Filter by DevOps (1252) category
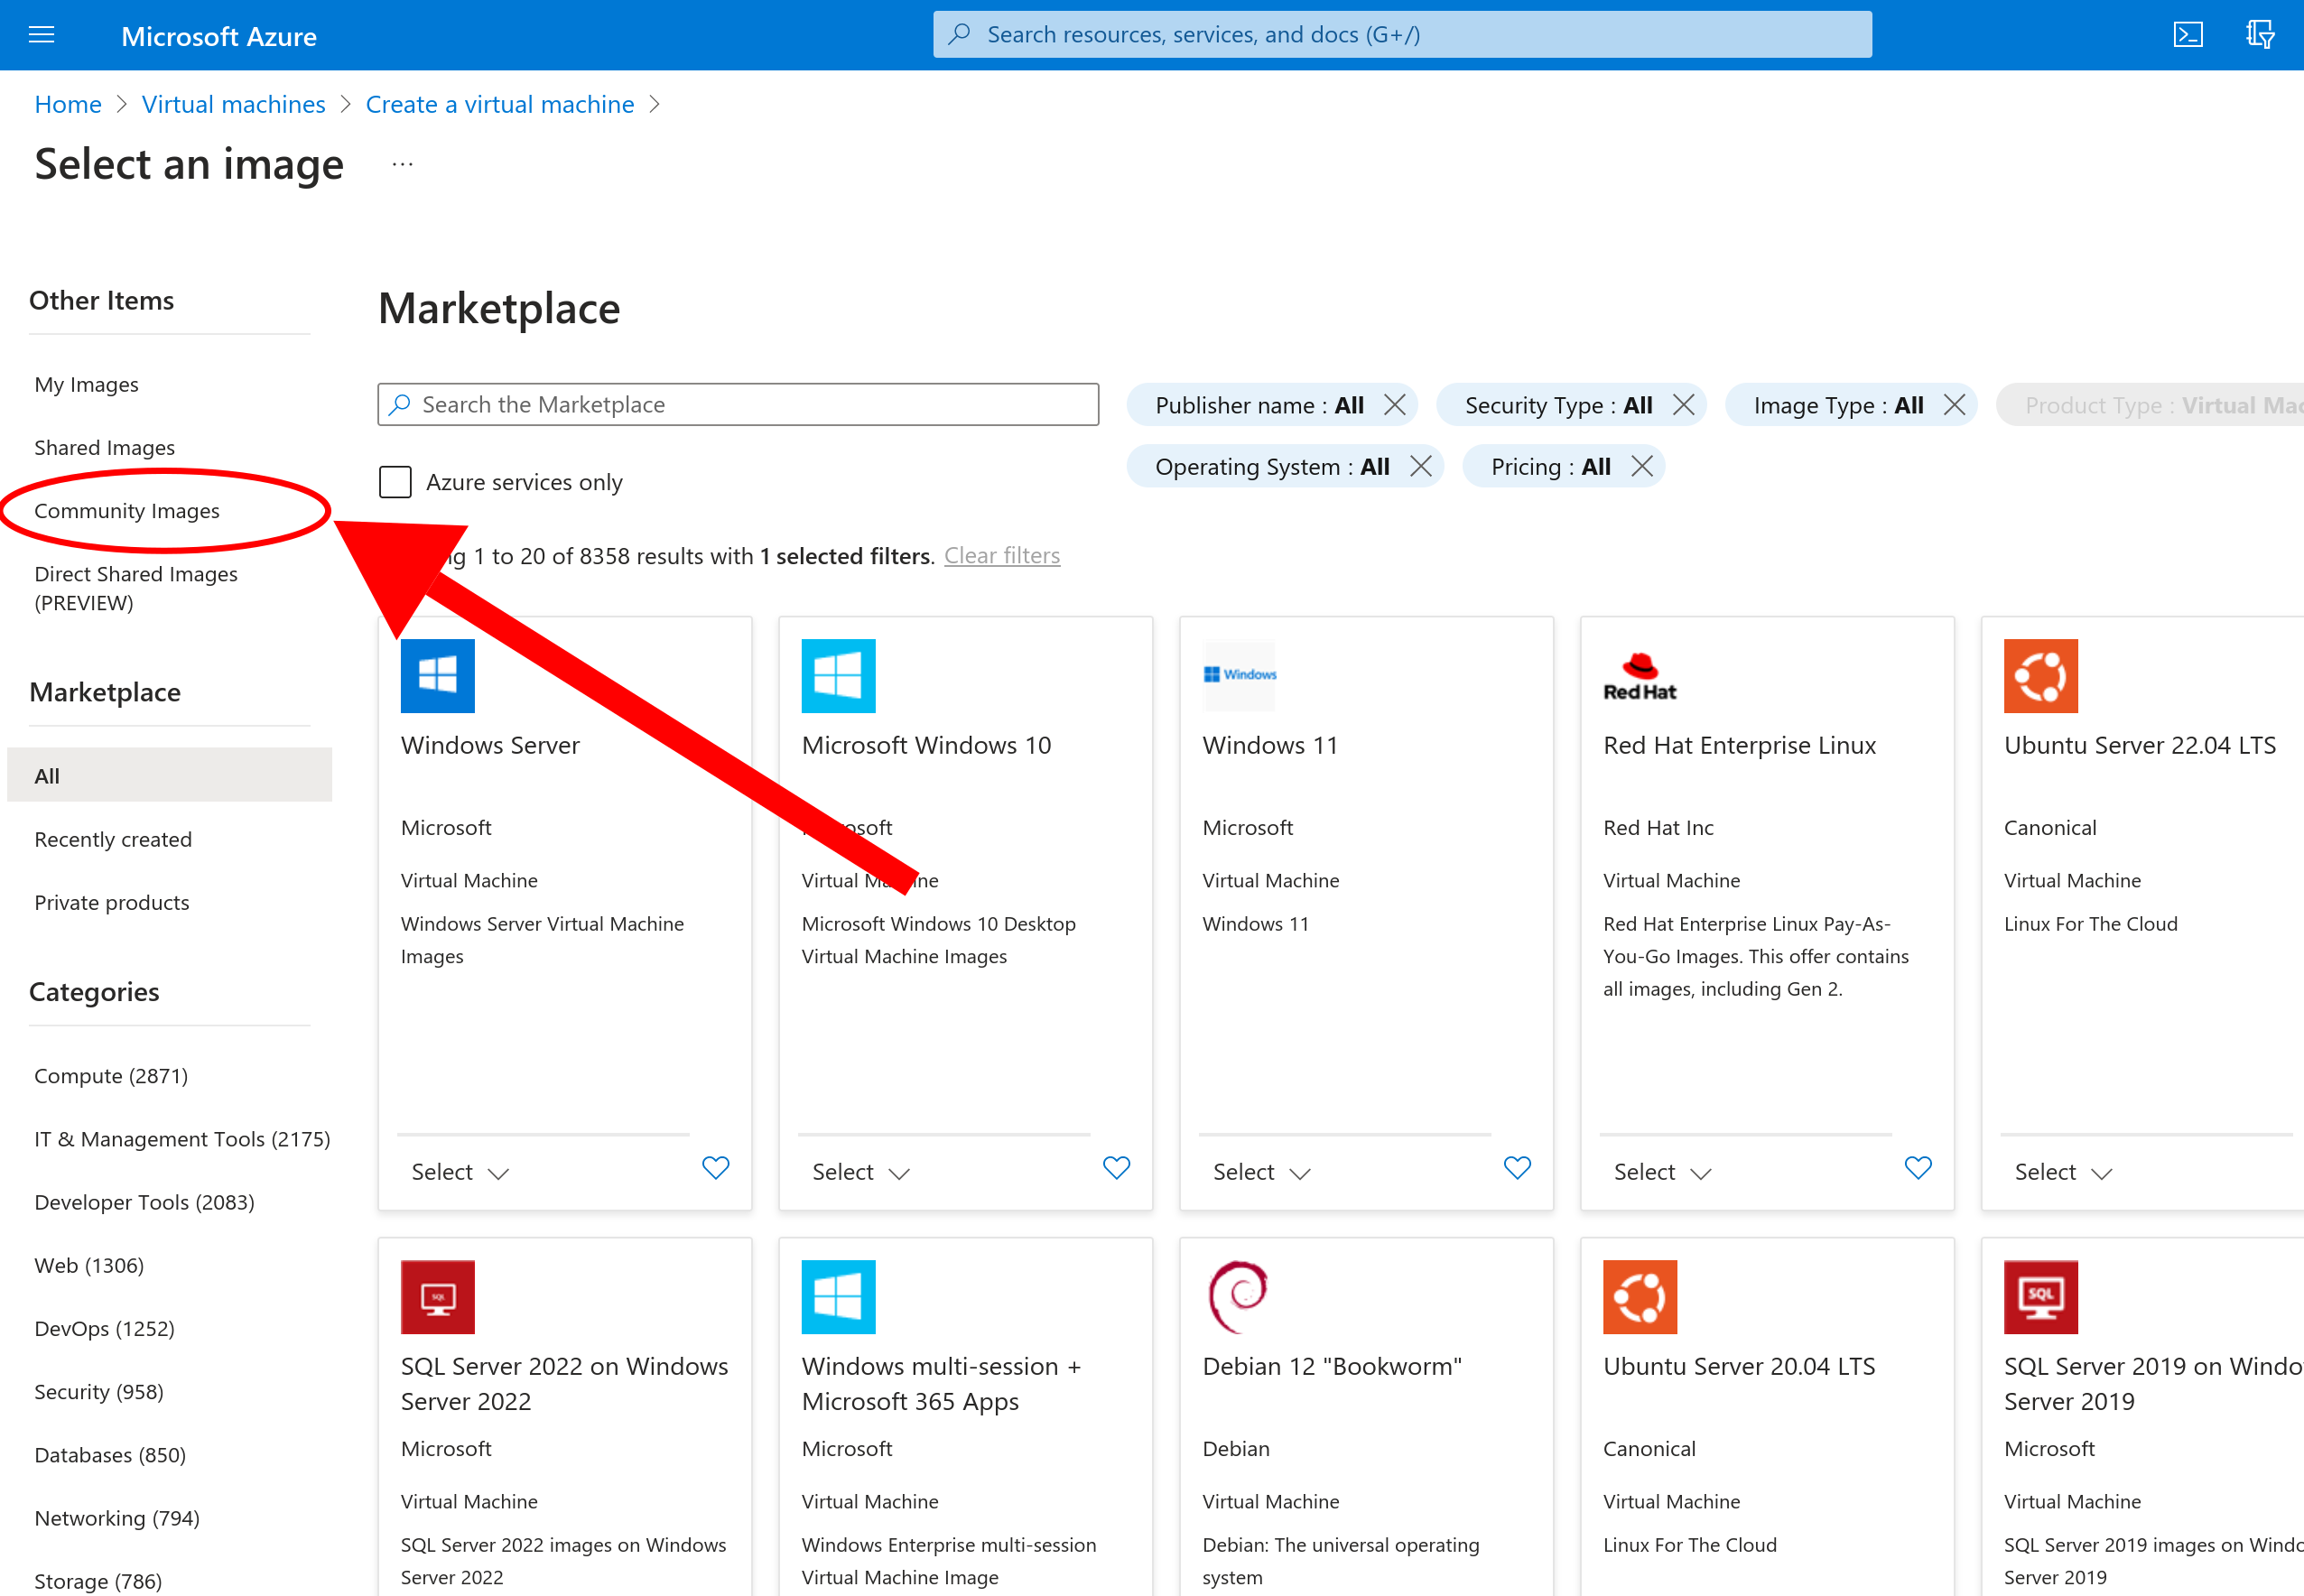This screenshot has height=1596, width=2304. 104,1328
